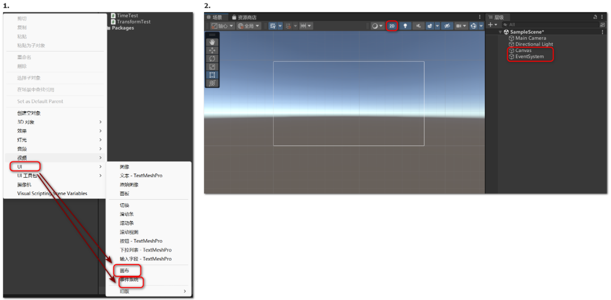611x300 pixels.
Task: Choose Visual Scripting Scene Variables item
Action: (55, 193)
